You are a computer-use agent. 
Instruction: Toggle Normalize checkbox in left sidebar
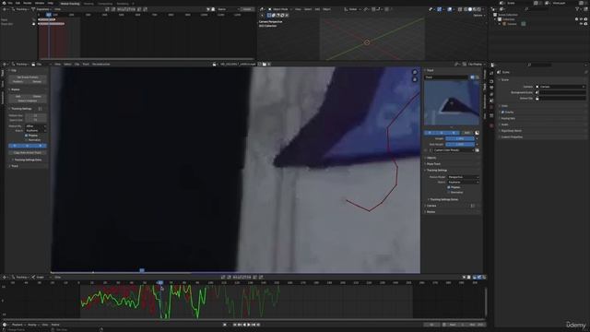(x=27, y=140)
